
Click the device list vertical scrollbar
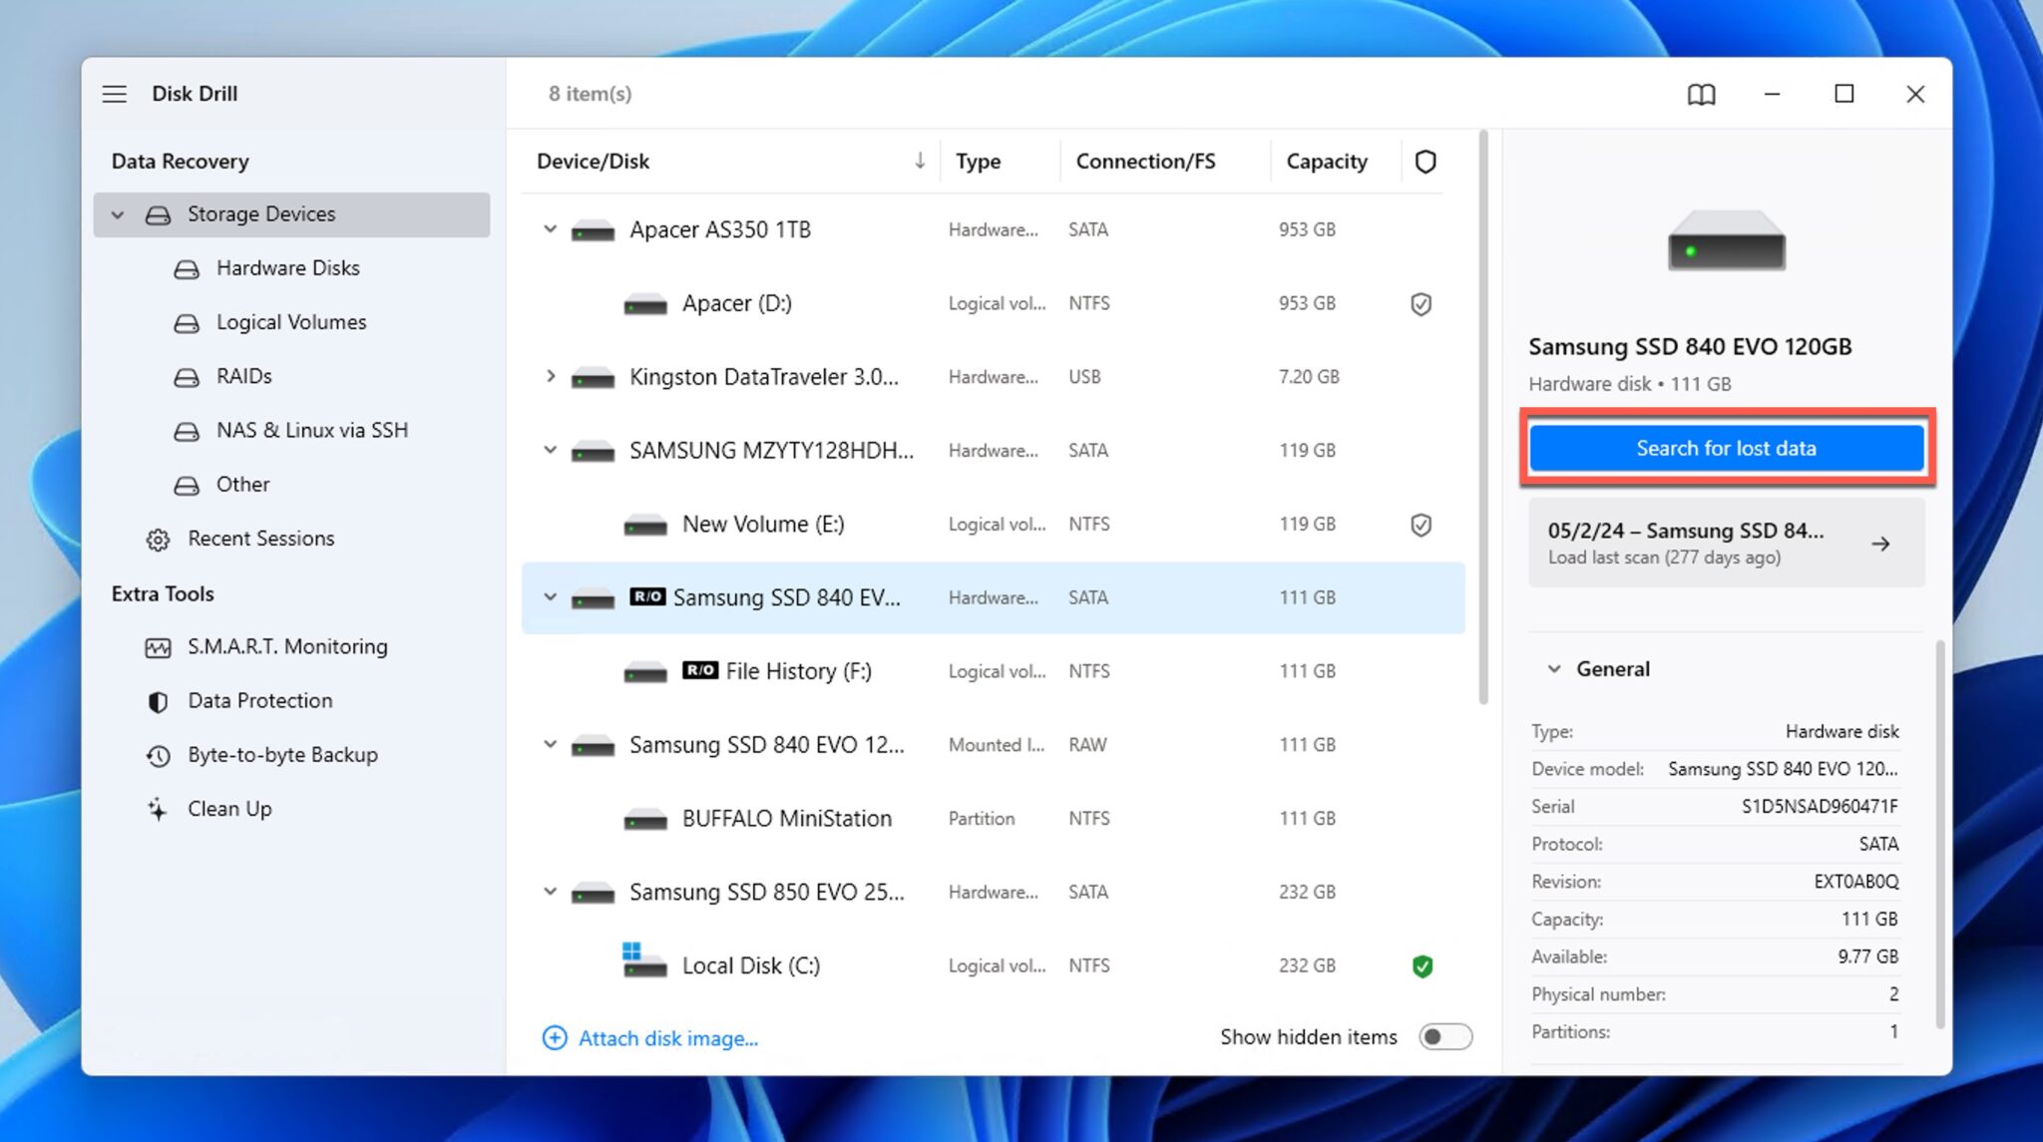pos(1483,417)
